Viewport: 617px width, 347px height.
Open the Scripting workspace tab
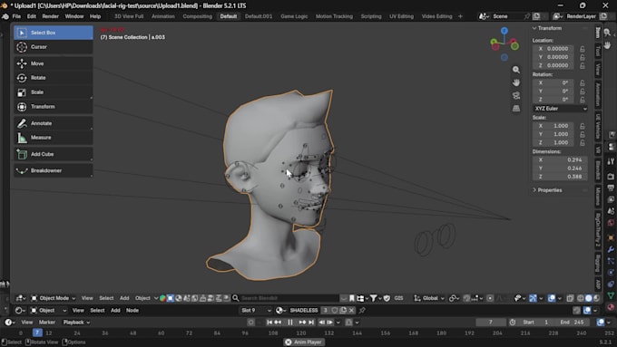[x=371, y=16]
